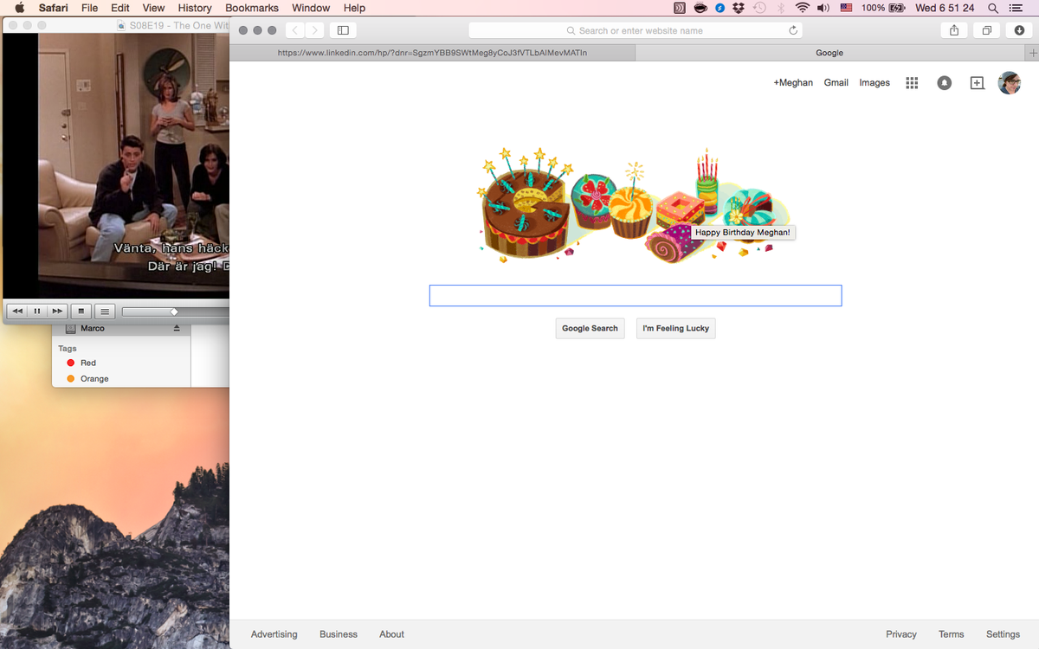Open the Bluetooth menu bar icon
1039x649 pixels.
click(x=780, y=8)
